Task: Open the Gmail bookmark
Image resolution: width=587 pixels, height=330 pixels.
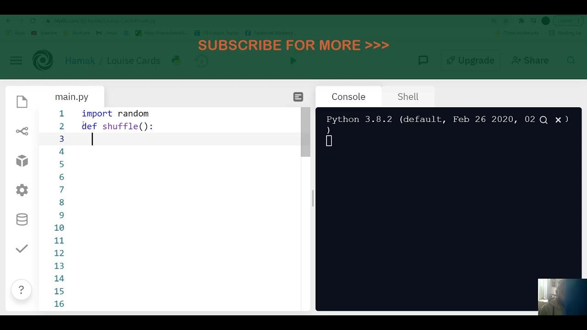Action: point(106,33)
